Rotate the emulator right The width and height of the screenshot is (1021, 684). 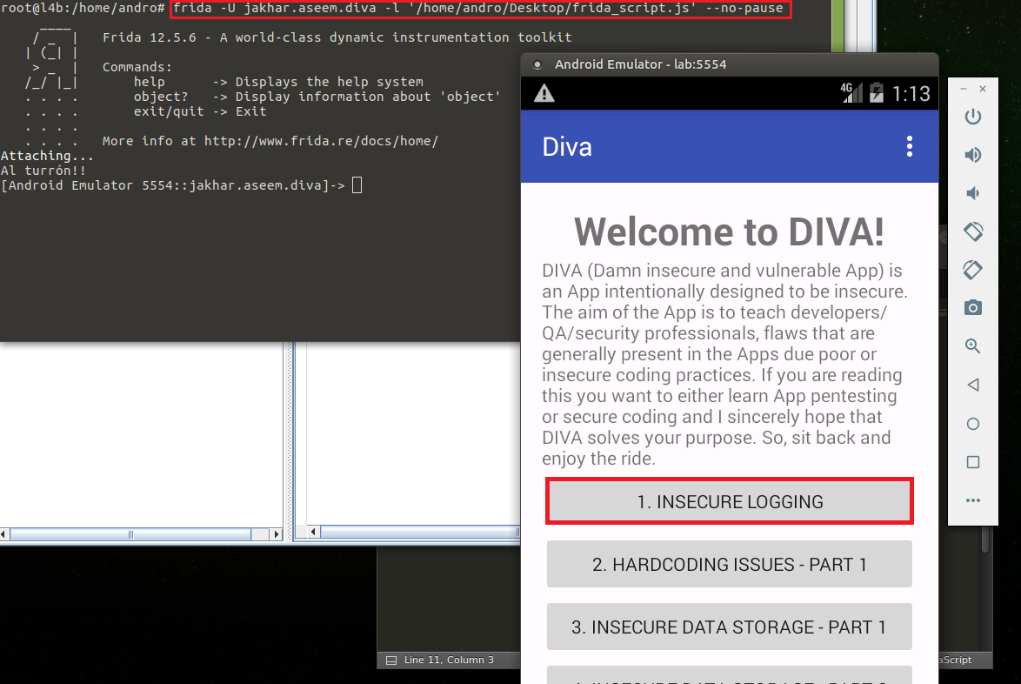973,270
